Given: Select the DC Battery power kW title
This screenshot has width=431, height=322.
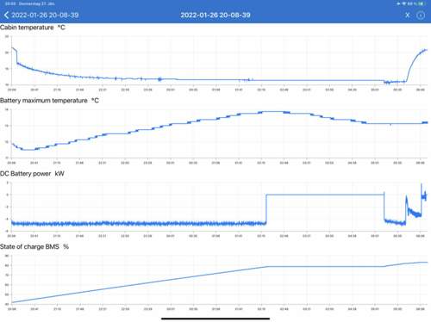Looking at the screenshot, I should pyautogui.click(x=32, y=174).
